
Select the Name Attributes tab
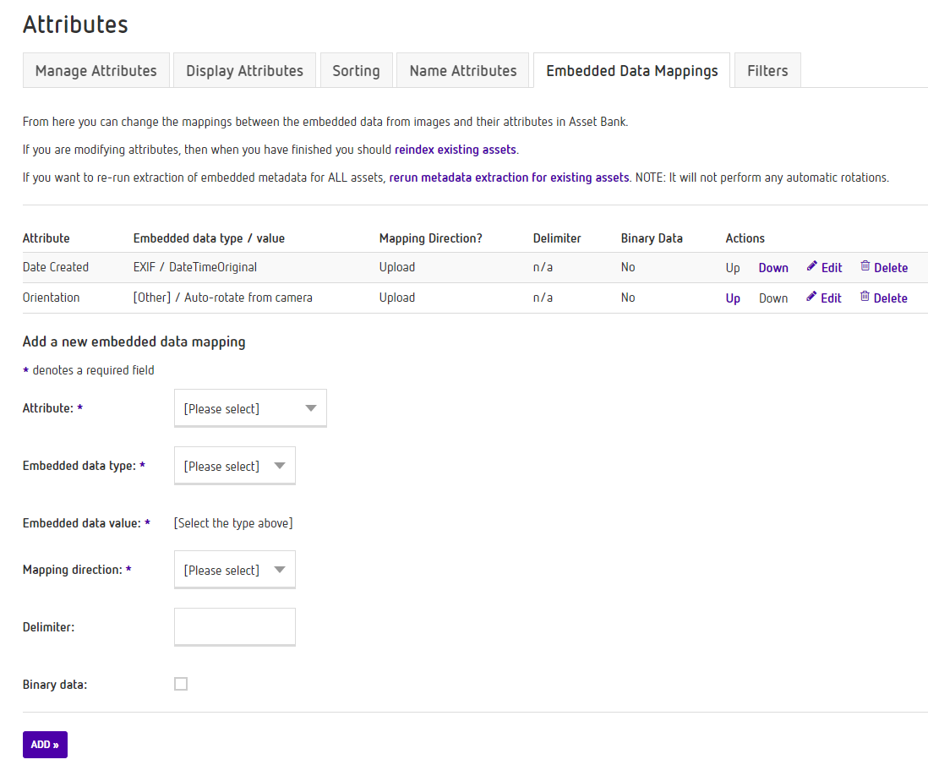pos(462,71)
